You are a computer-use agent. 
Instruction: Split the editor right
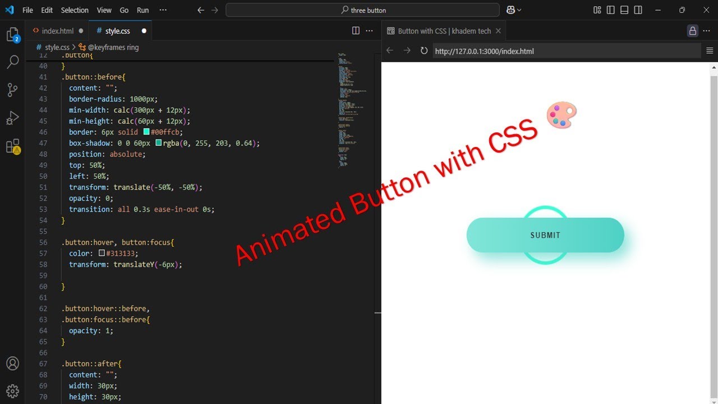click(356, 31)
